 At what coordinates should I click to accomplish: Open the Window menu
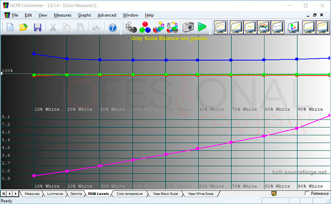(130, 15)
